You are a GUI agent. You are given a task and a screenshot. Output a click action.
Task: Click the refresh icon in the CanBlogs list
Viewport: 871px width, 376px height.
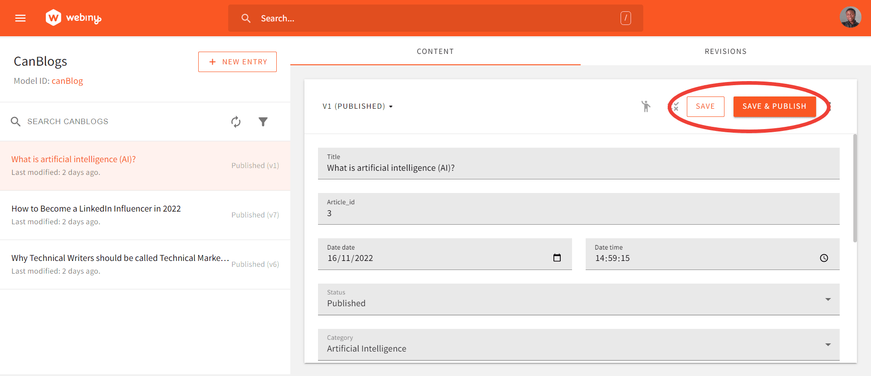(x=236, y=121)
